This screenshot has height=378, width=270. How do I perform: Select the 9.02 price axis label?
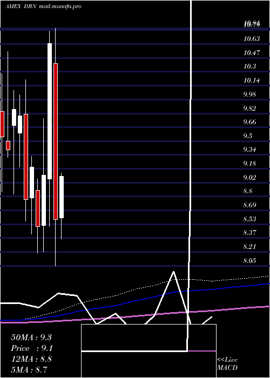249,178
